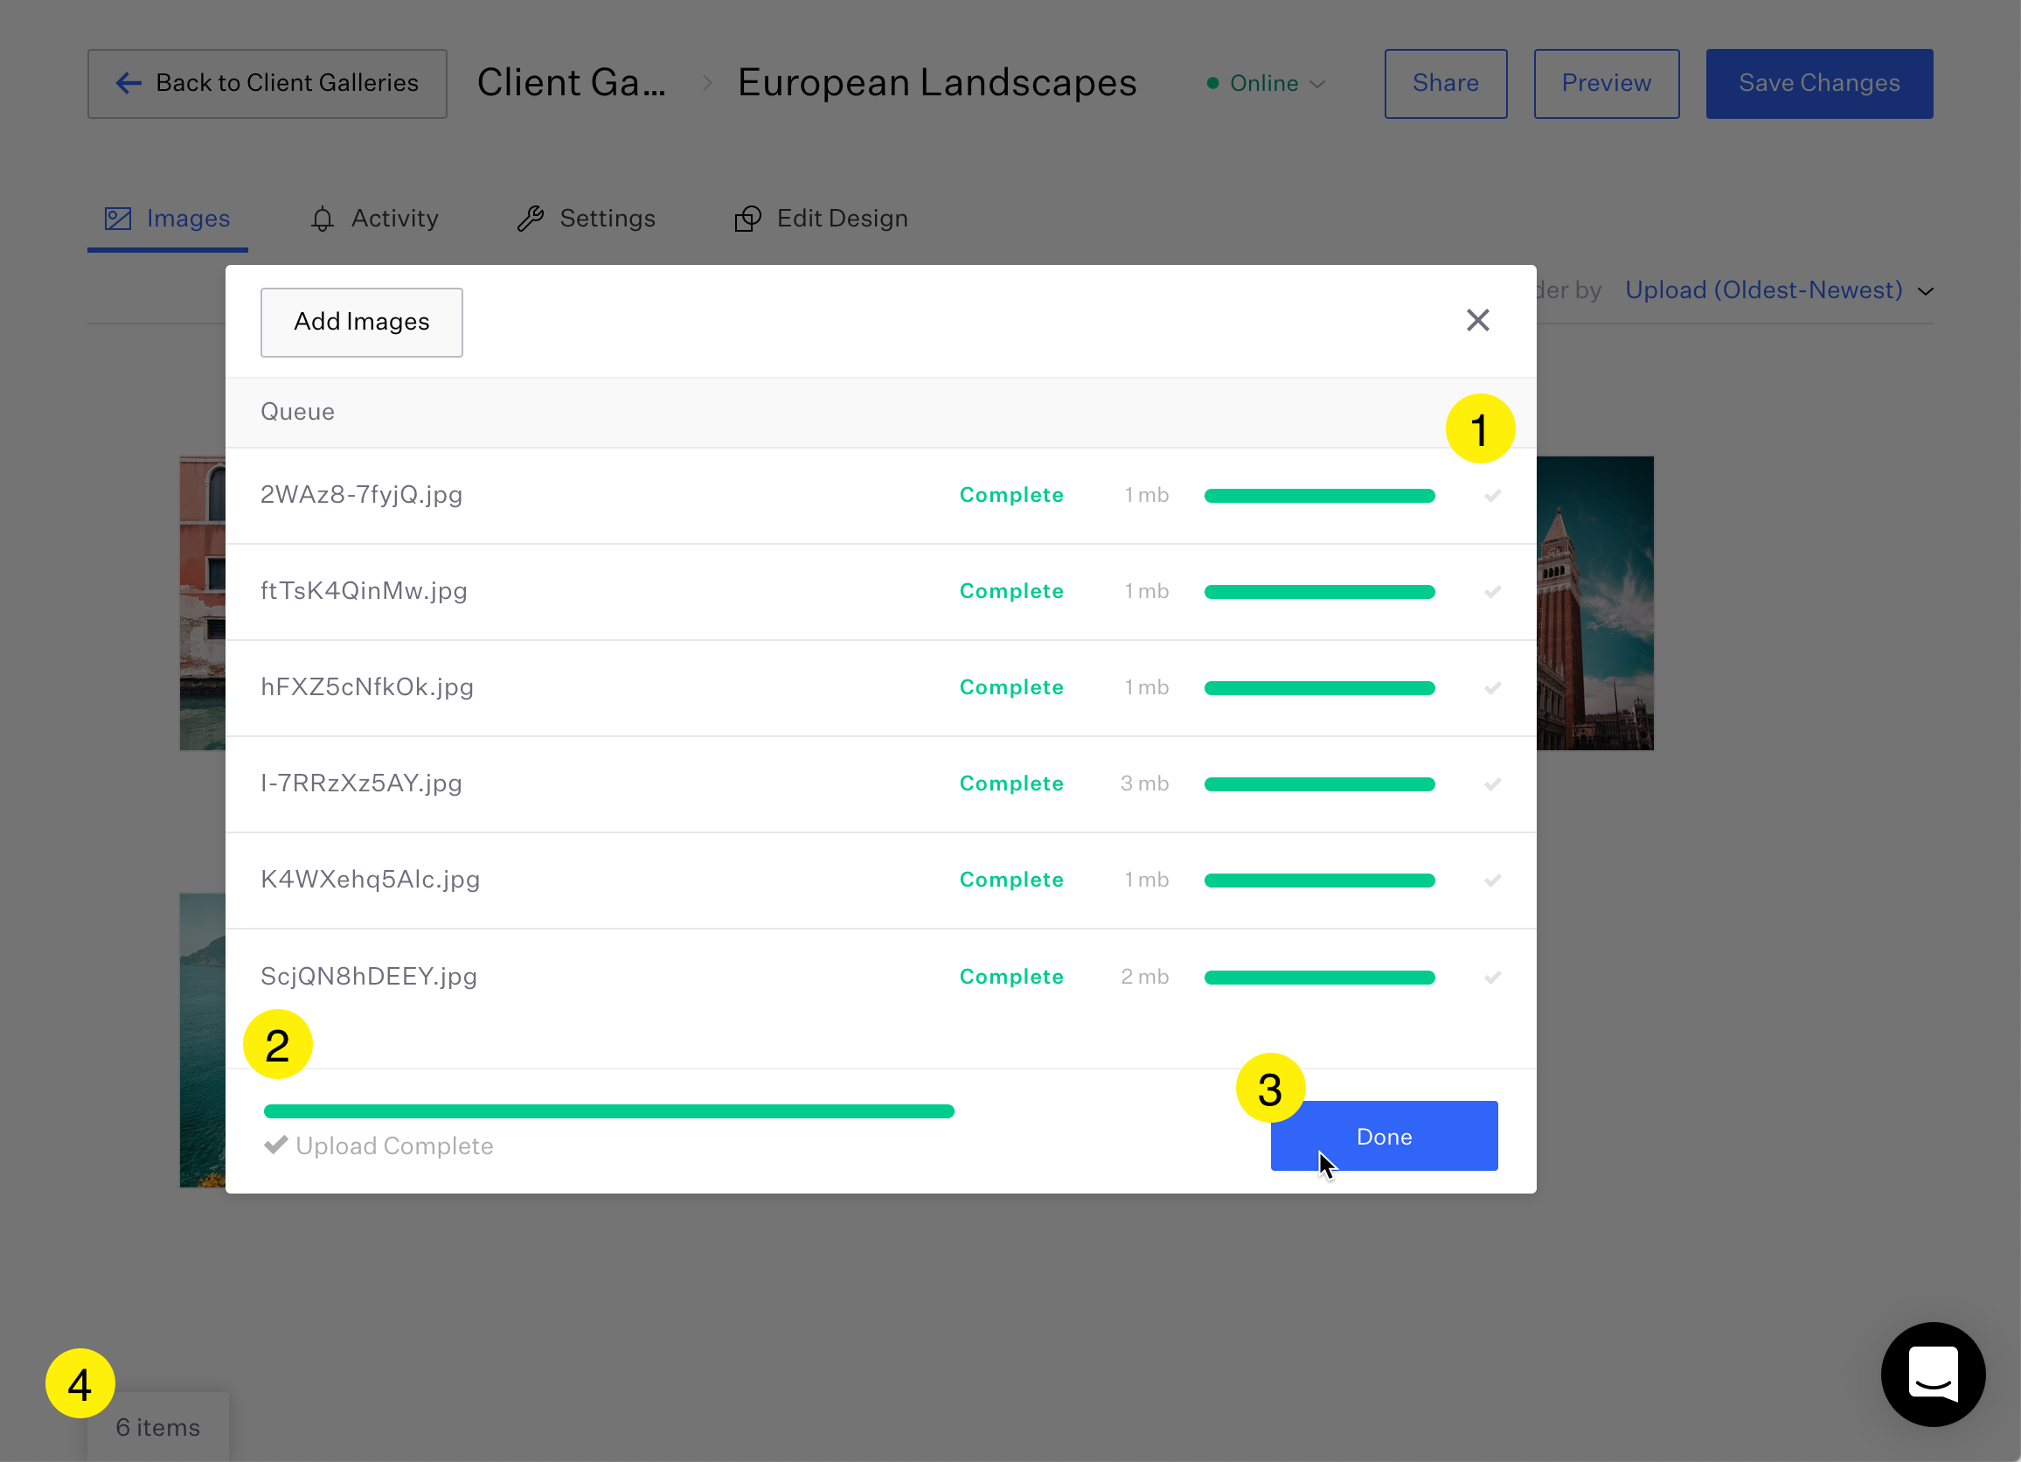
Task: Click checkmark next to I-7RRzXz5AY.jpg
Action: coord(1492,784)
